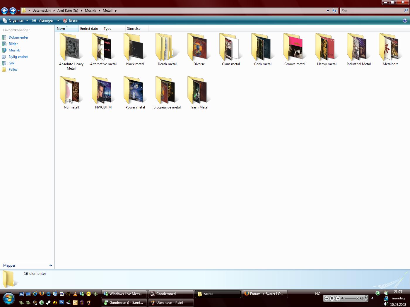Open Bilder favorite link

click(x=13, y=44)
